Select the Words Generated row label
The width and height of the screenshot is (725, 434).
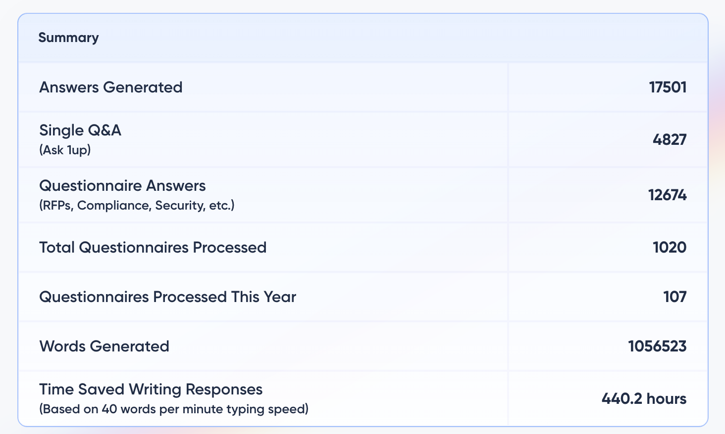104,346
